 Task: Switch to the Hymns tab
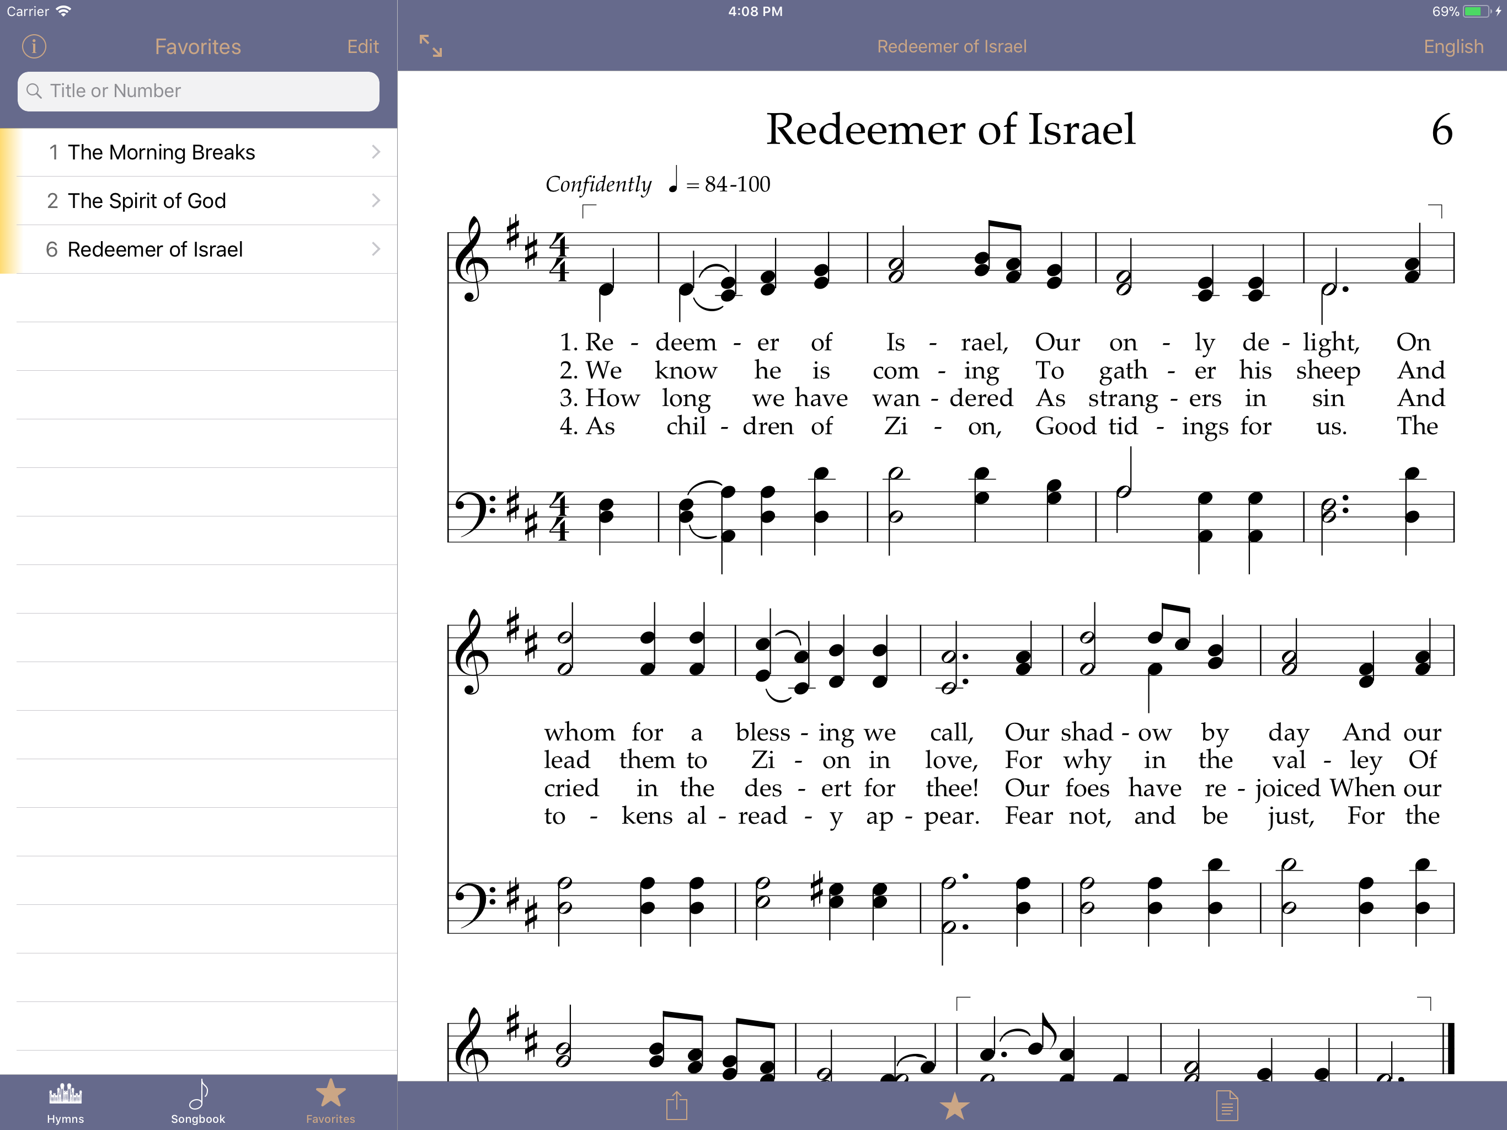click(x=66, y=1102)
